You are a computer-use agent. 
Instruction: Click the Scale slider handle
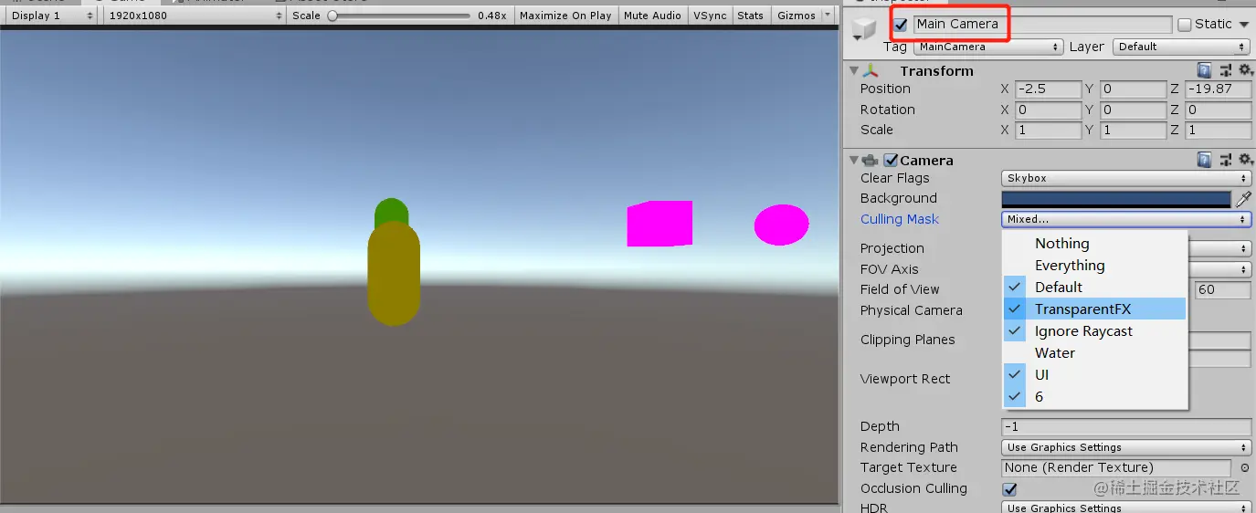[x=332, y=16]
